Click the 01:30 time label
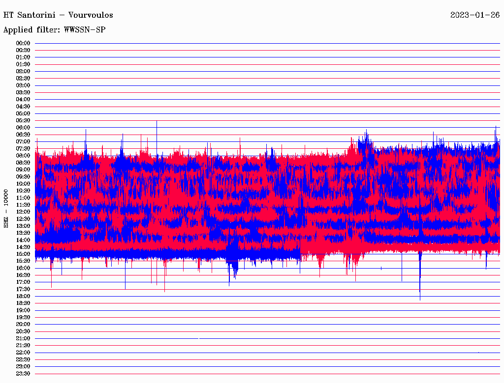The height and width of the screenshot is (383, 504). click(23, 64)
